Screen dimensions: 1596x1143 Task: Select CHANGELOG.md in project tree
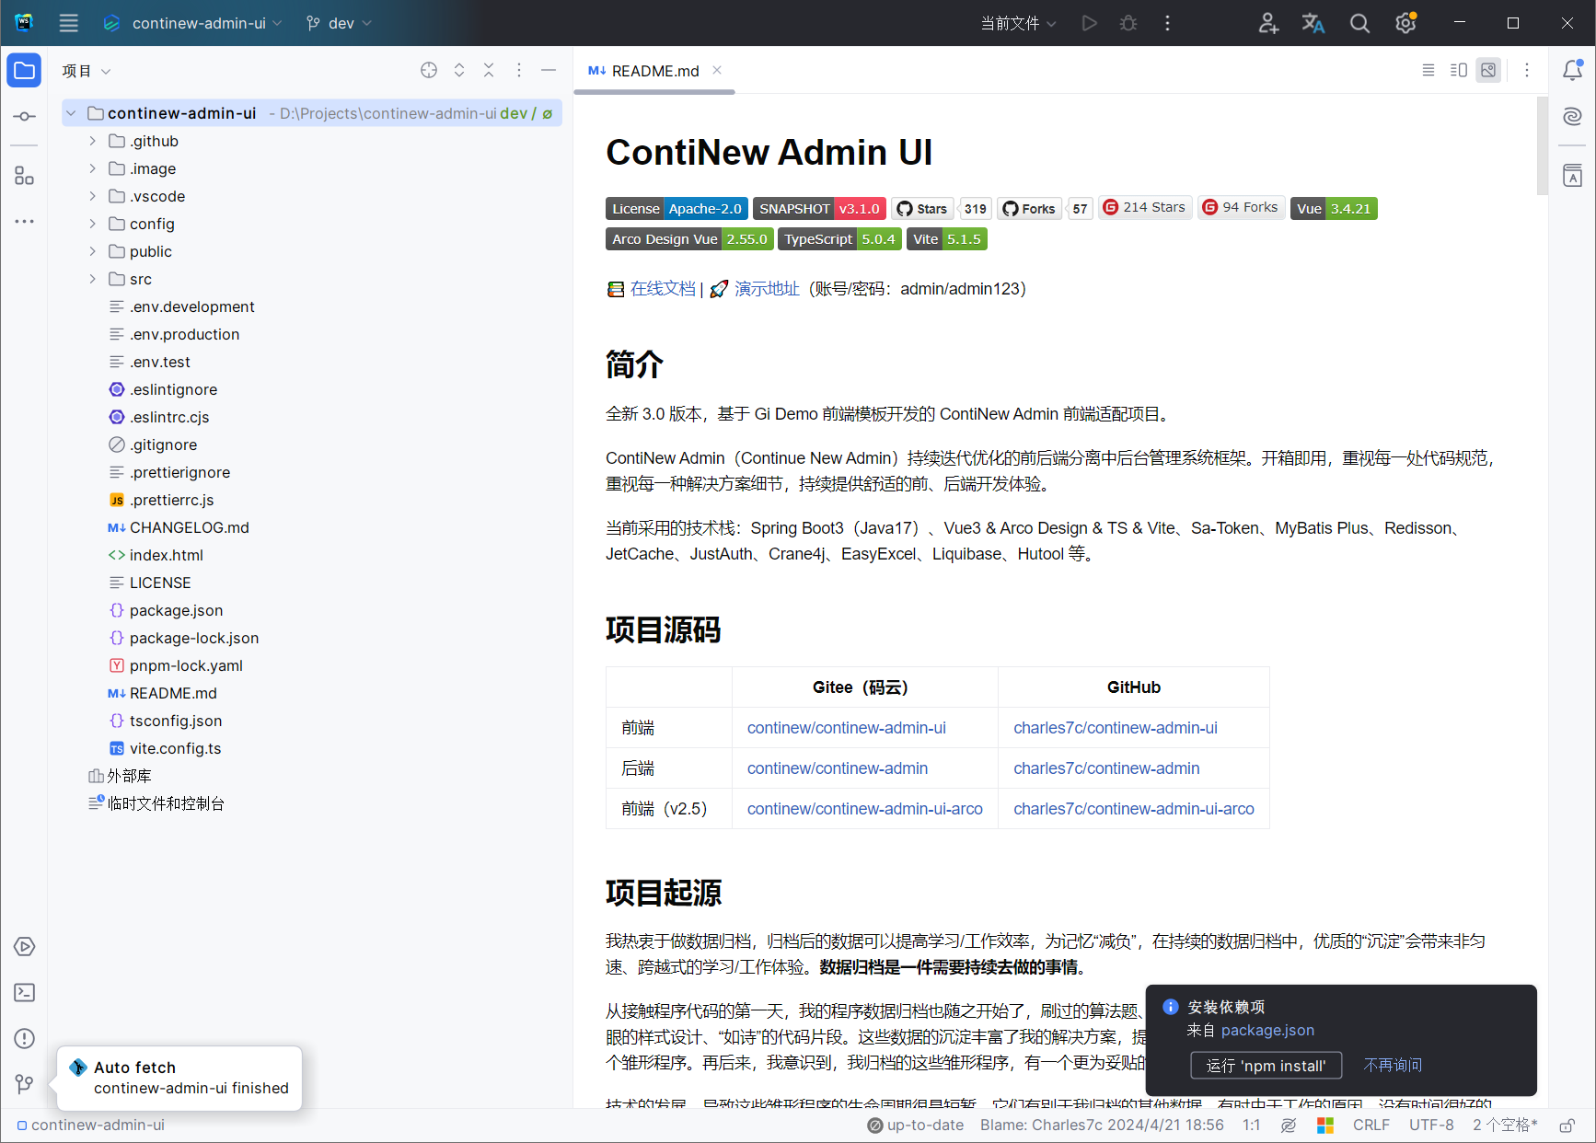(189, 527)
